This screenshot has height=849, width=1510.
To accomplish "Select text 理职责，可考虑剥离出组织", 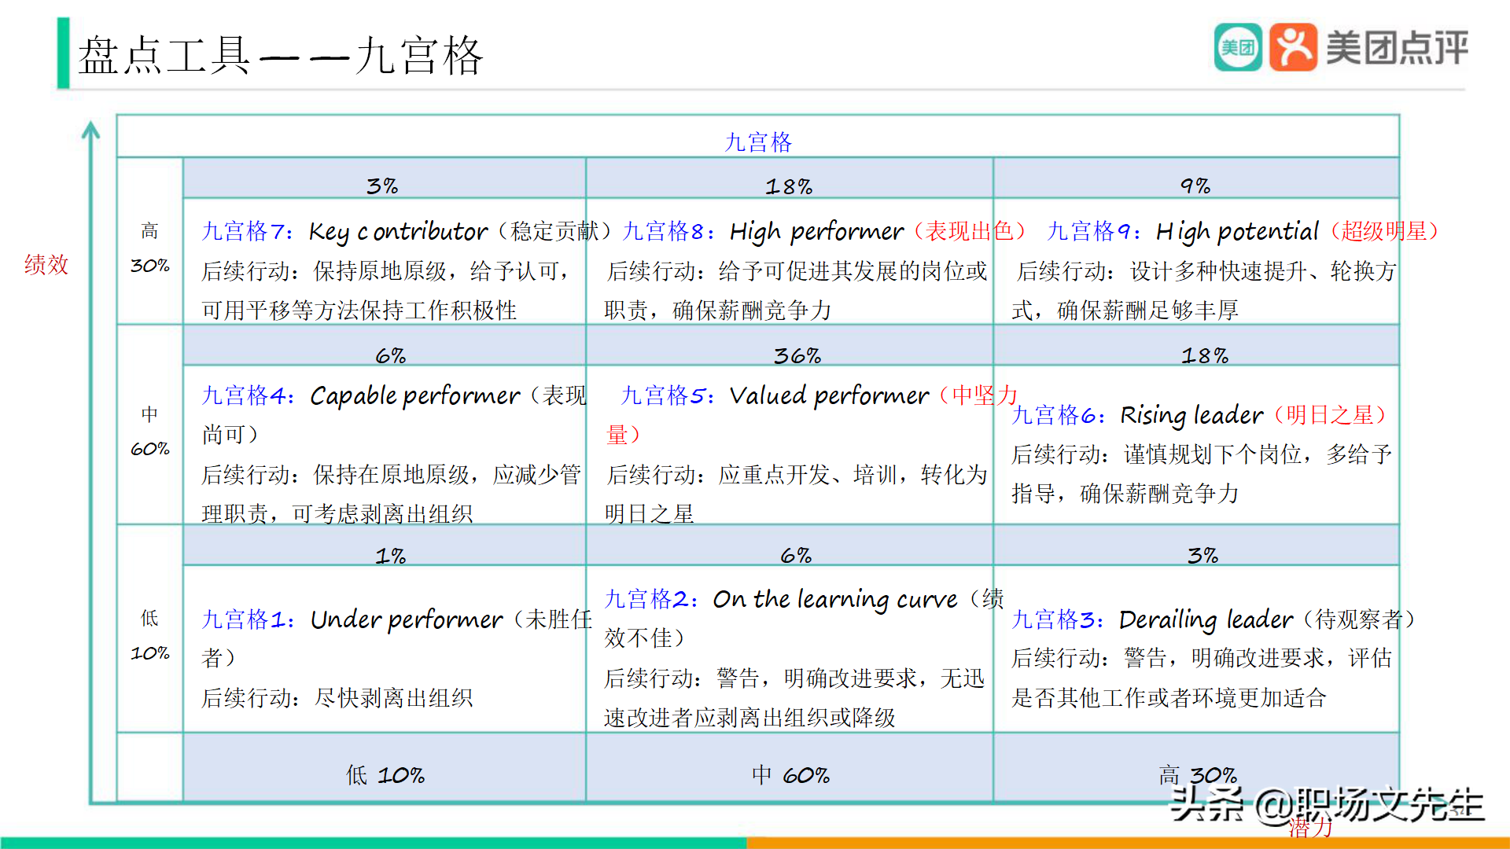I will click(337, 513).
